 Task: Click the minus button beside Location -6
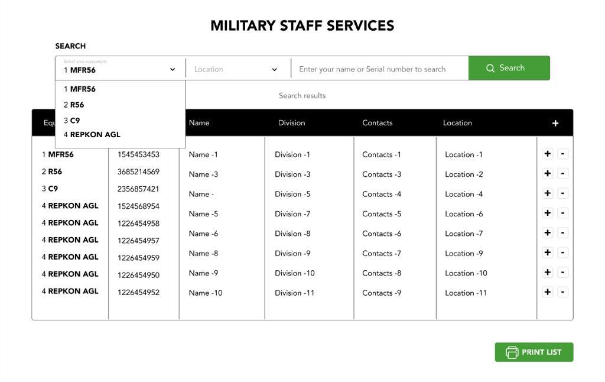(x=563, y=213)
